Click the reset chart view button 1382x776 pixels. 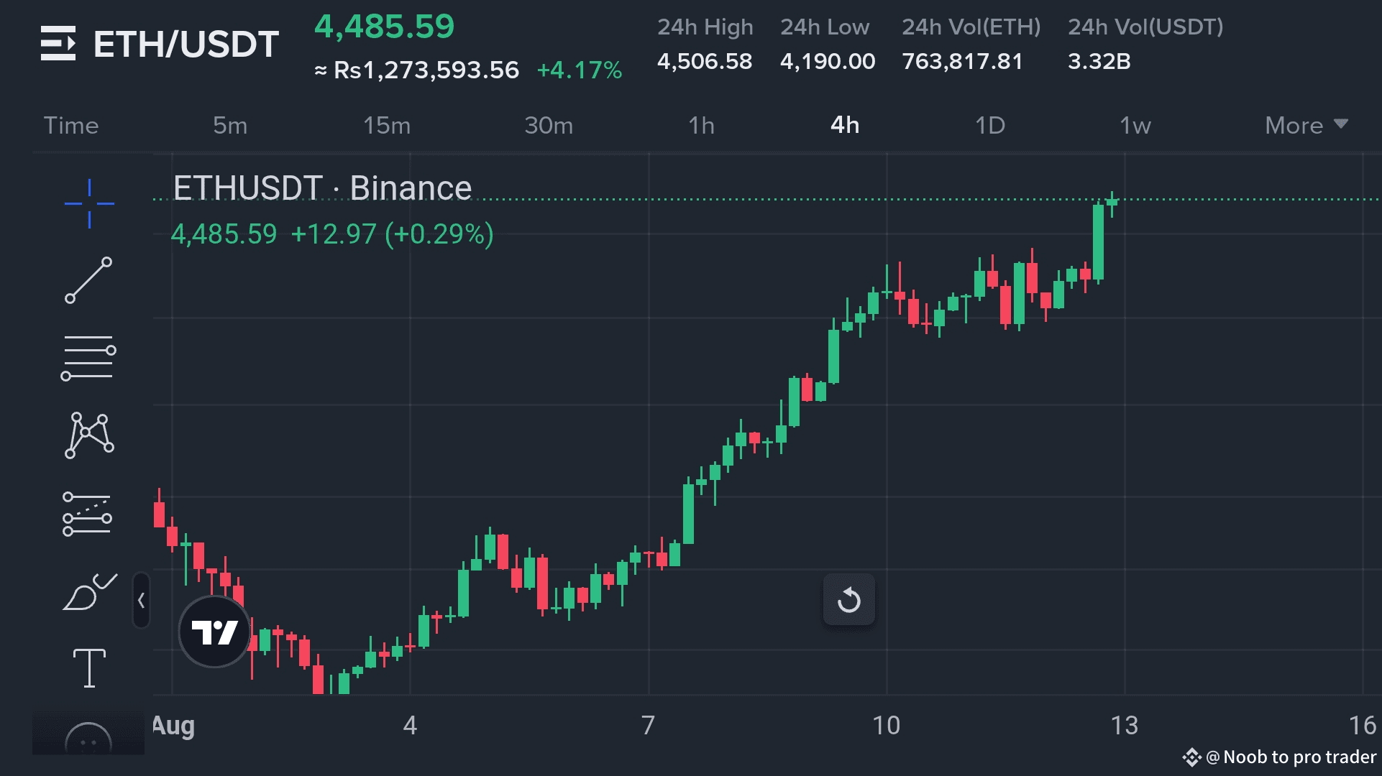click(849, 600)
